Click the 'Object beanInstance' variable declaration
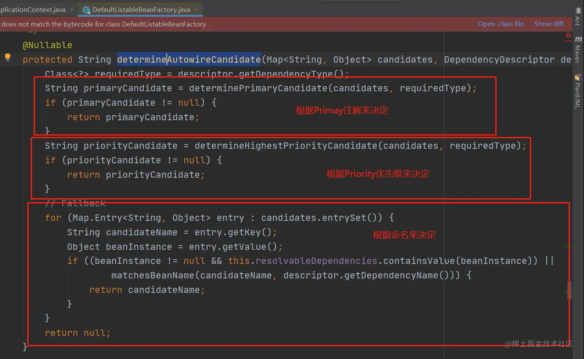This screenshot has height=359, width=584. [x=119, y=247]
